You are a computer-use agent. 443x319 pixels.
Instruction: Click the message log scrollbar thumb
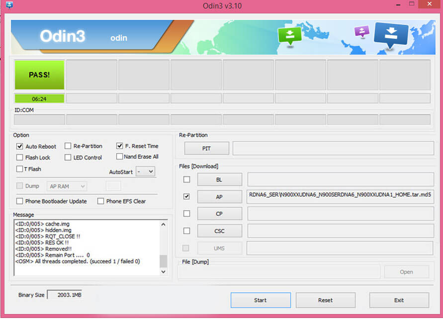click(x=163, y=261)
